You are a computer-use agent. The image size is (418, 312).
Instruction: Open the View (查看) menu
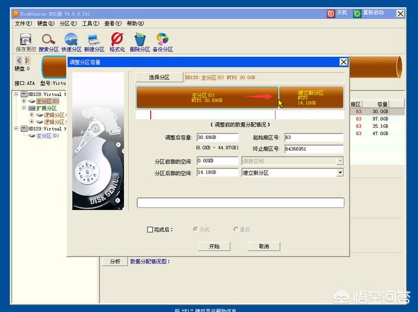(113, 23)
